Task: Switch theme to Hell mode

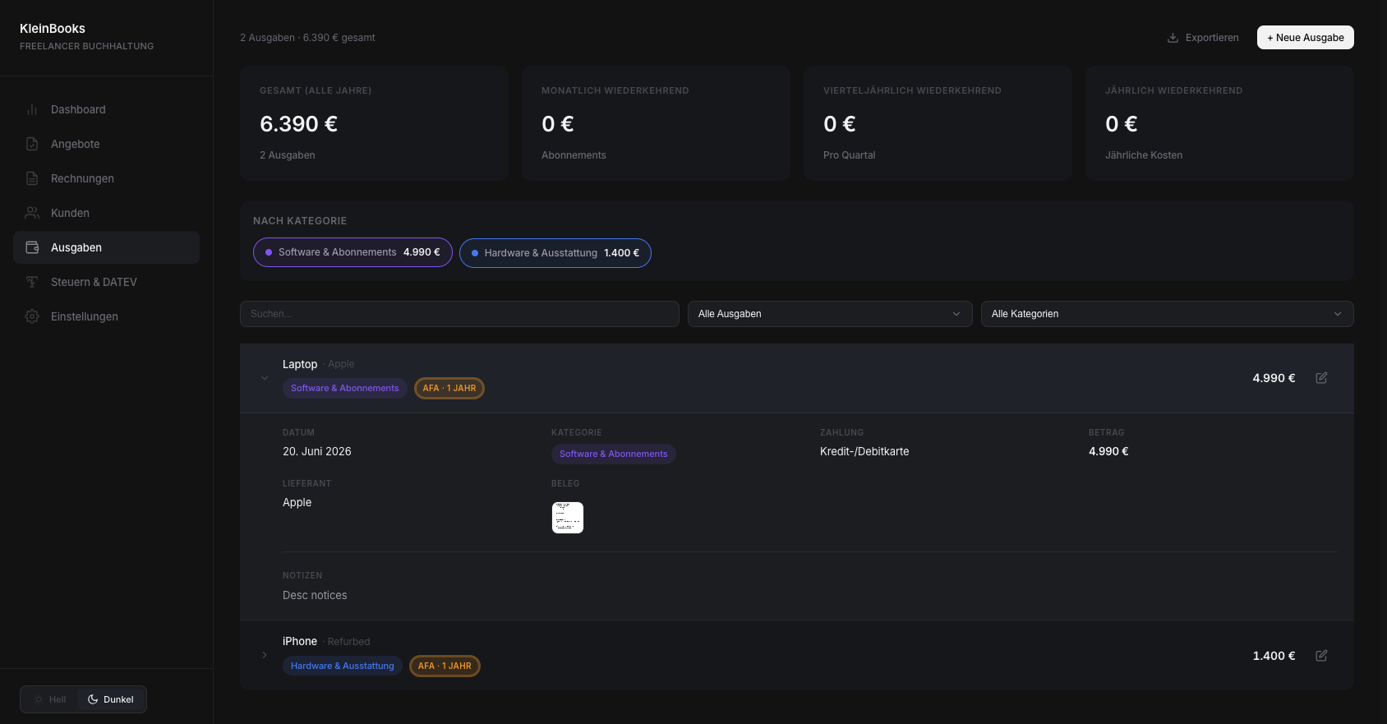Action: 50,699
